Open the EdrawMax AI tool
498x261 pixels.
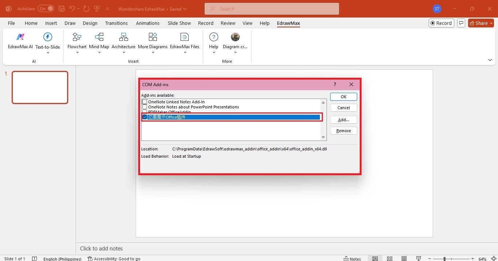20,41
